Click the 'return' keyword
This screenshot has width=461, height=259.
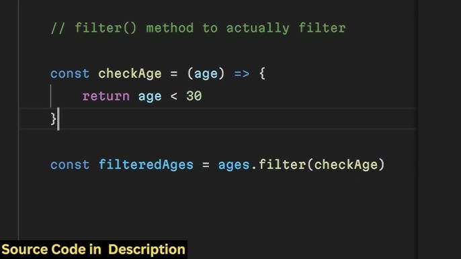point(106,97)
